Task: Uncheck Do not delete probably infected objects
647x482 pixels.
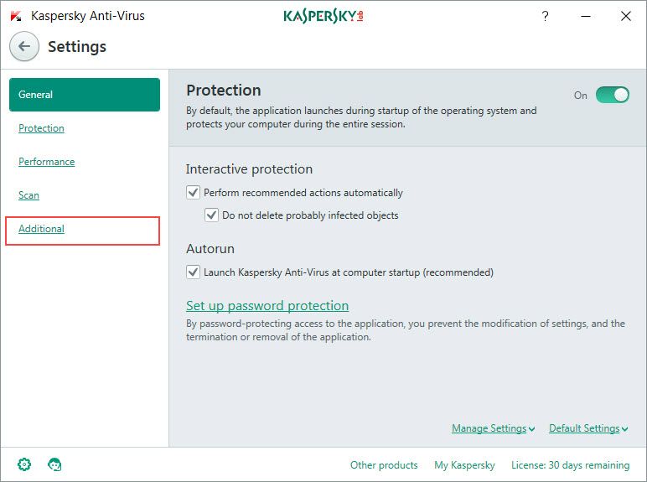Action: 211,215
